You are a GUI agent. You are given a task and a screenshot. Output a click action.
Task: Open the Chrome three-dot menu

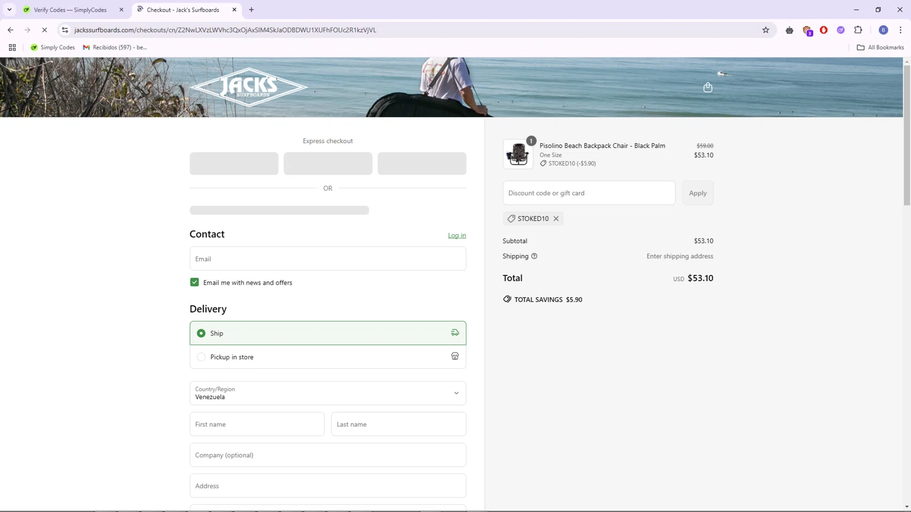click(x=901, y=30)
